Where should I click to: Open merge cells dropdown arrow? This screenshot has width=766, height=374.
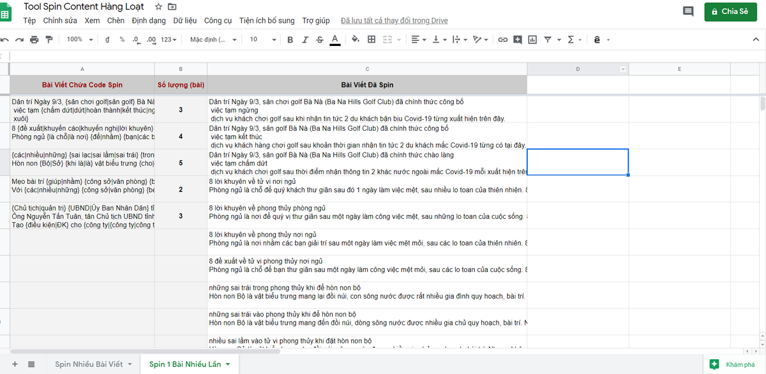[399, 40]
